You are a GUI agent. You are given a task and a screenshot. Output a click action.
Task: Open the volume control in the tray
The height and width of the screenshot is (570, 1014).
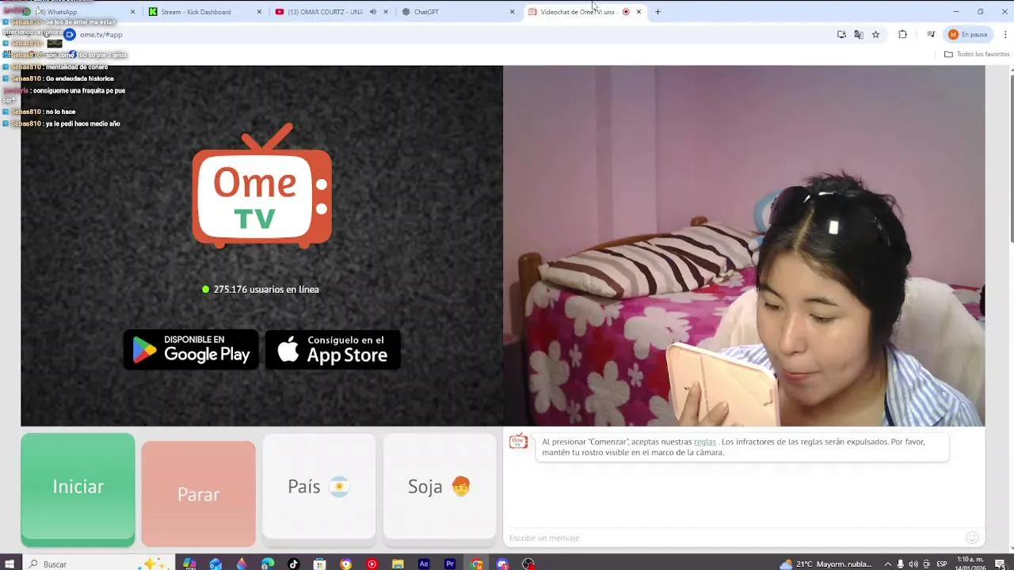pos(914,564)
